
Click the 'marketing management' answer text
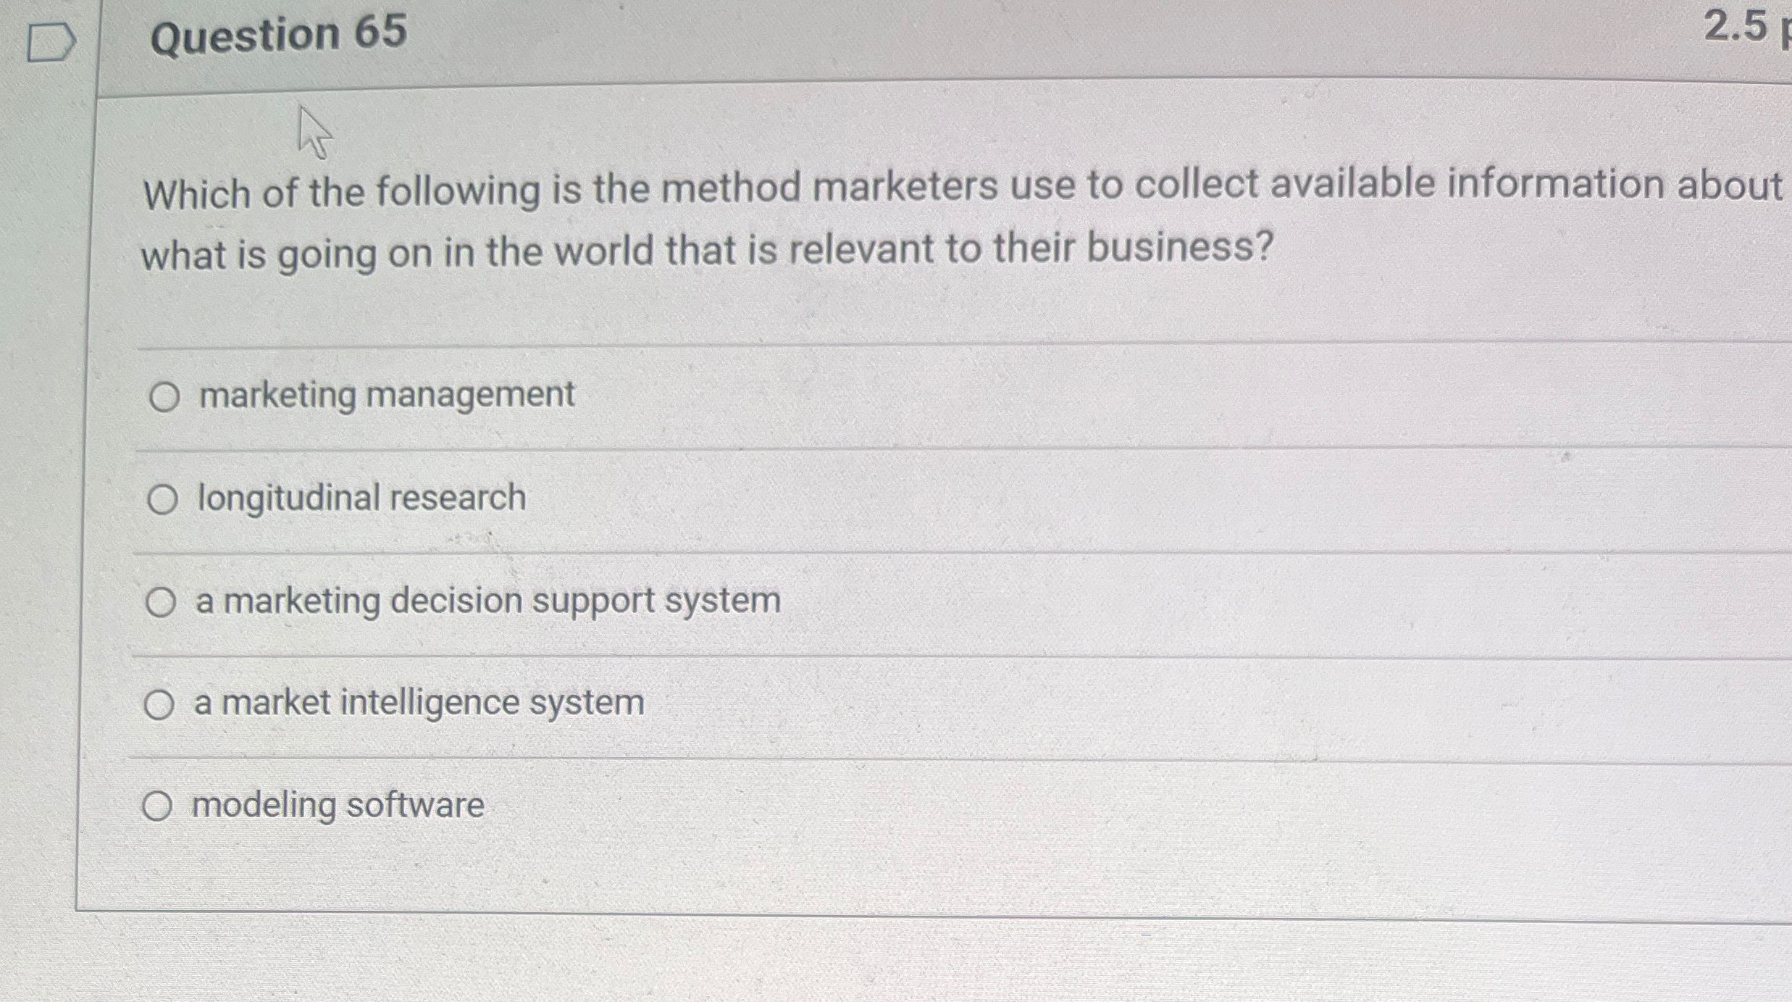[387, 395]
